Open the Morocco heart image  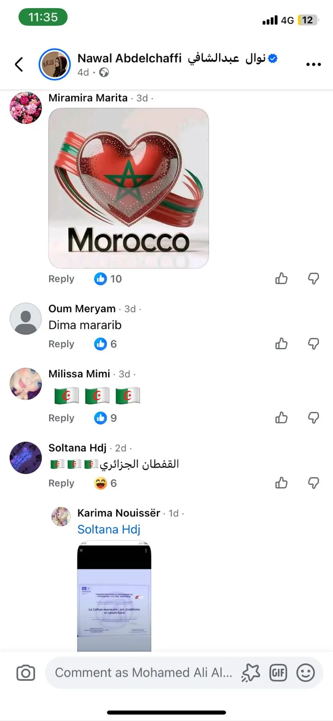(x=128, y=188)
